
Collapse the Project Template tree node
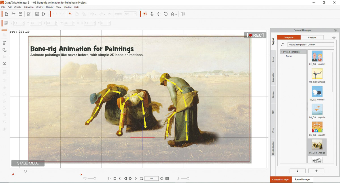pyautogui.click(x=282, y=52)
